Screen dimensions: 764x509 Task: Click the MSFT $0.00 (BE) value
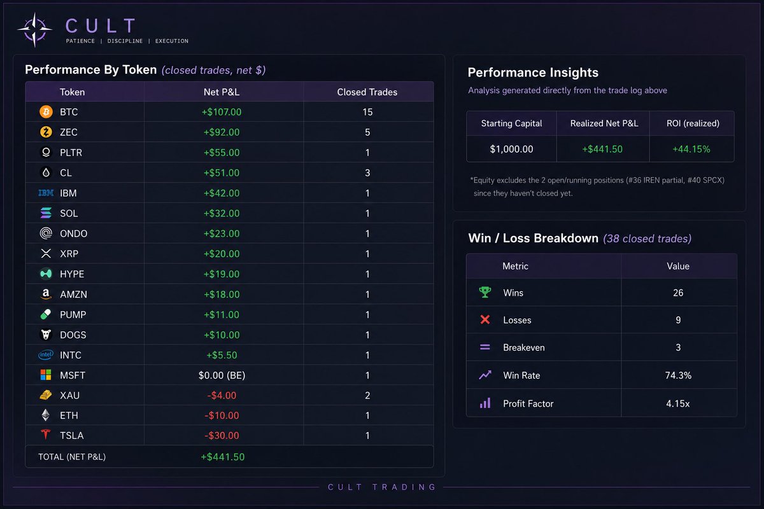(222, 375)
